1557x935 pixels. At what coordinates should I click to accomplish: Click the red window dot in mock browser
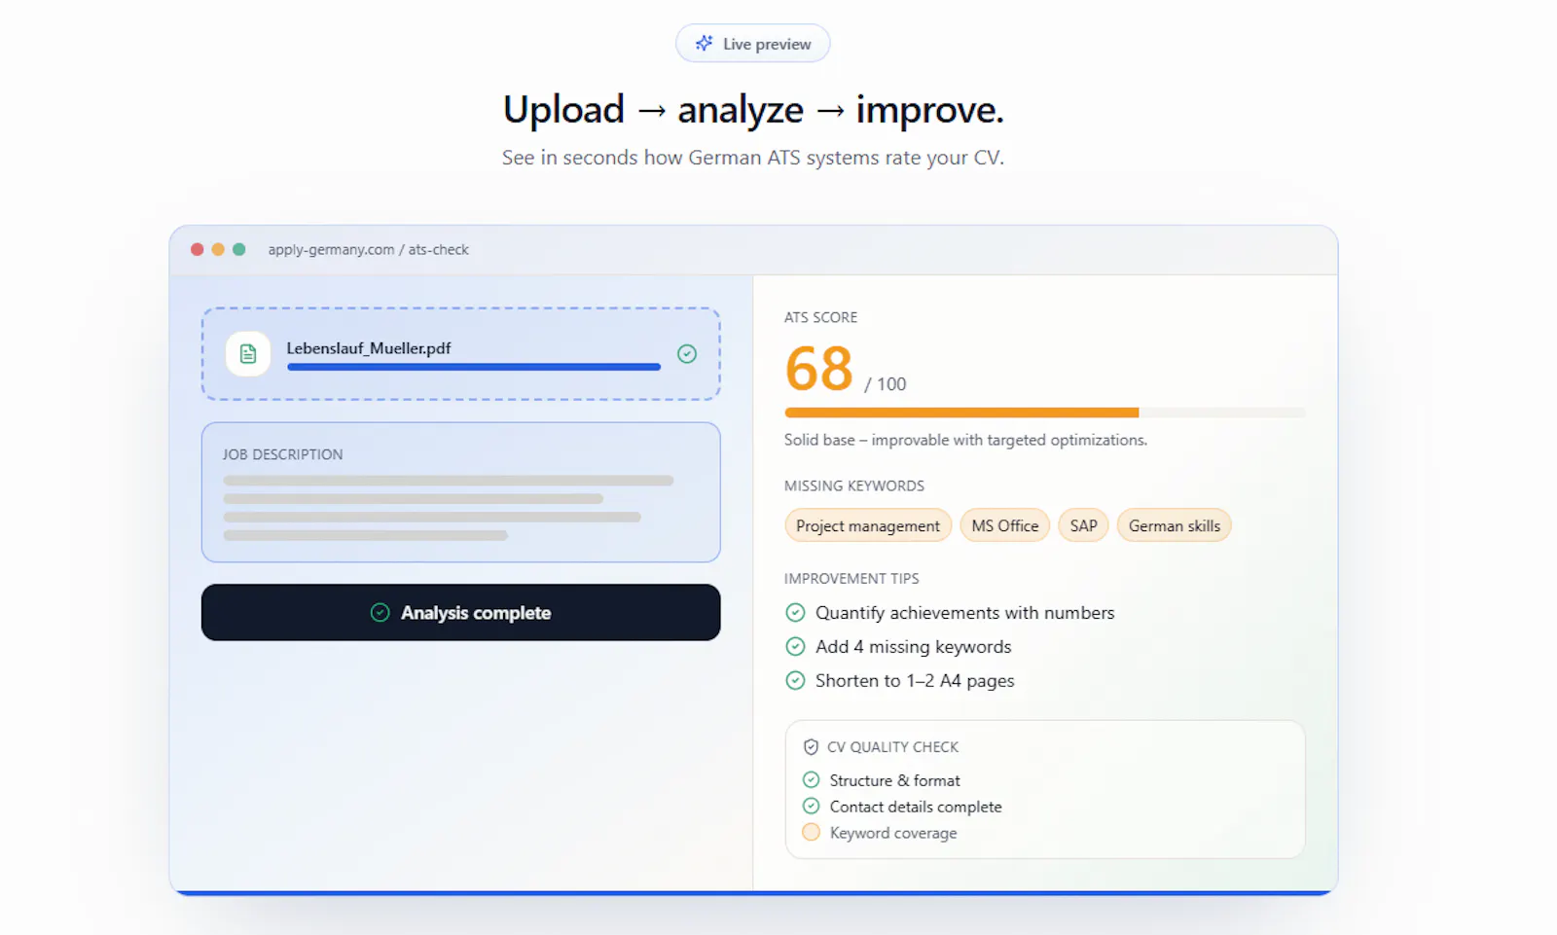[198, 249]
